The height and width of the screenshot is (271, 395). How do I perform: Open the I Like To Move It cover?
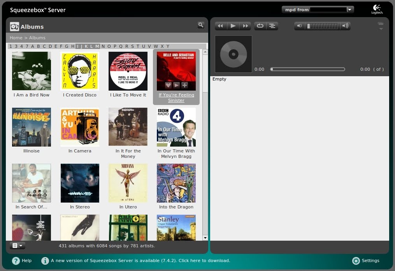point(128,71)
